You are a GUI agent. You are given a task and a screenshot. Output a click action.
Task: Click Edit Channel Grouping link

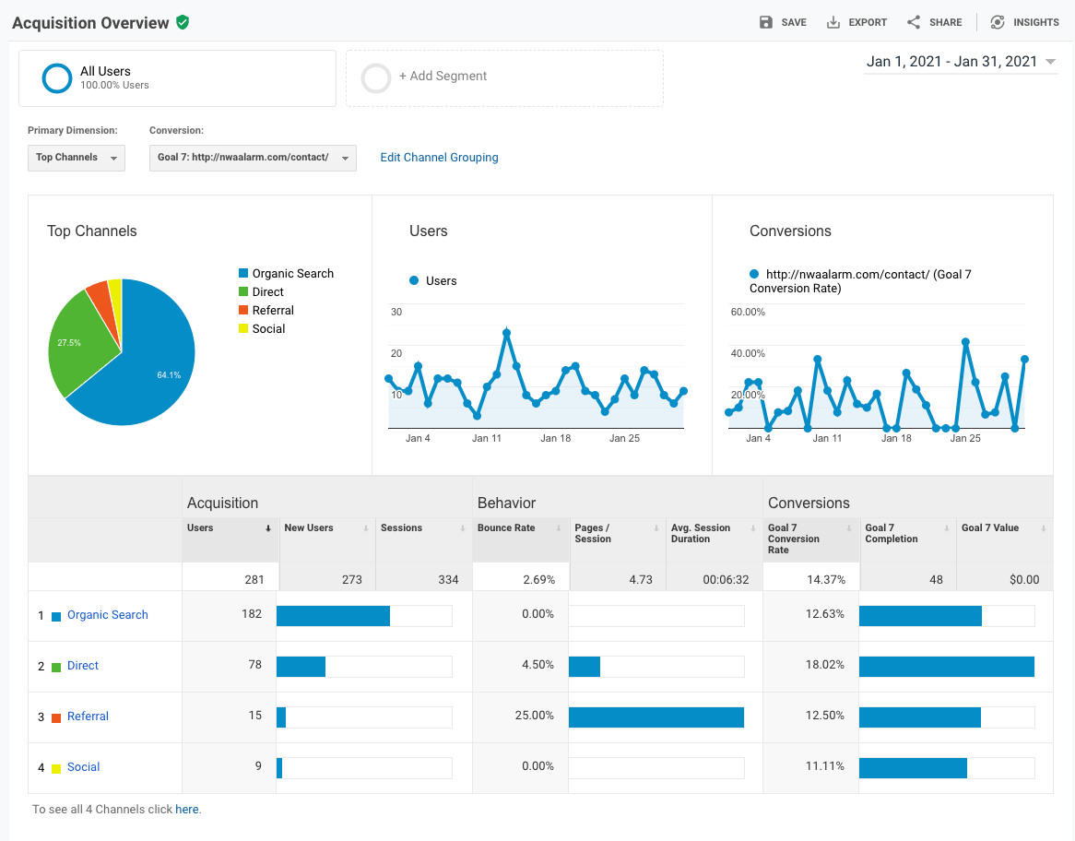(439, 158)
